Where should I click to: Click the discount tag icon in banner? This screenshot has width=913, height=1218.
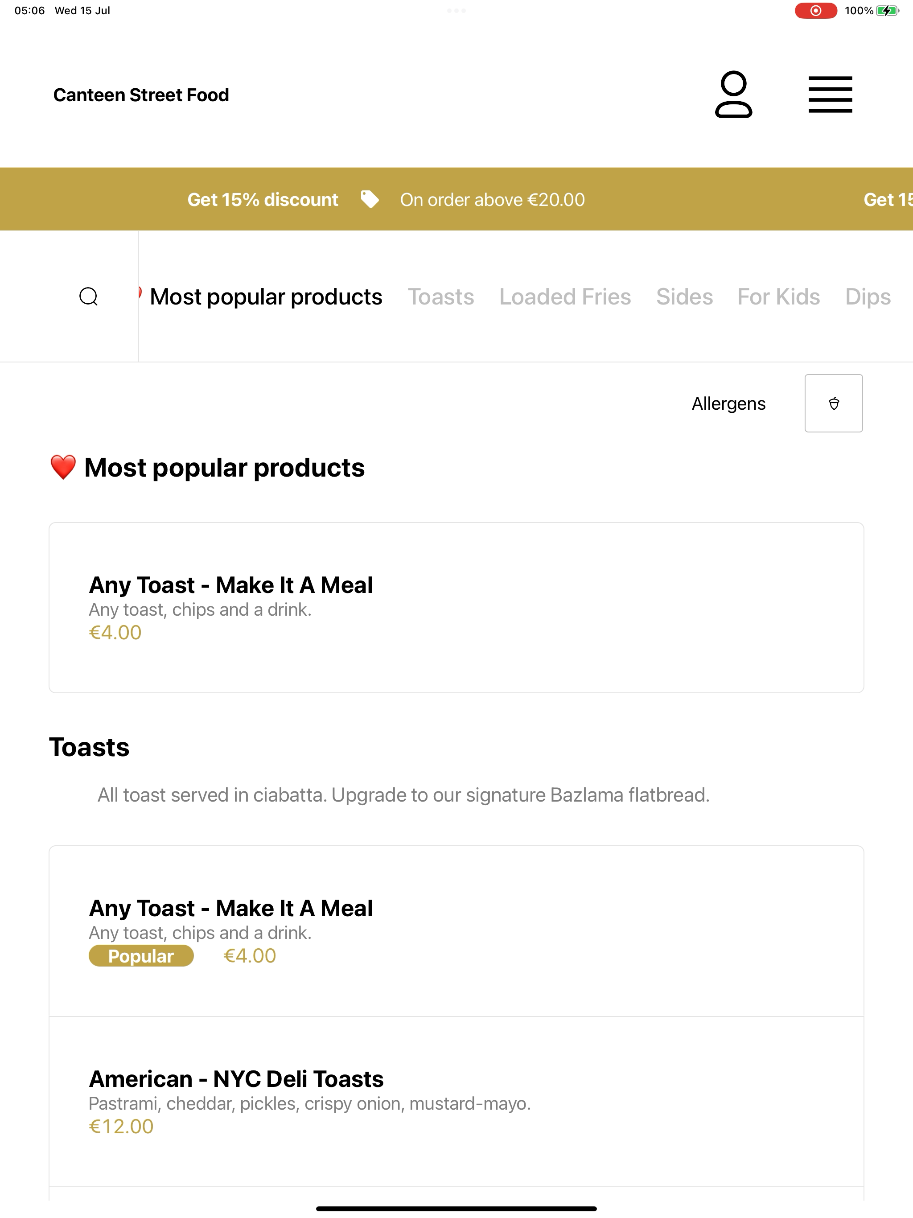tap(370, 199)
